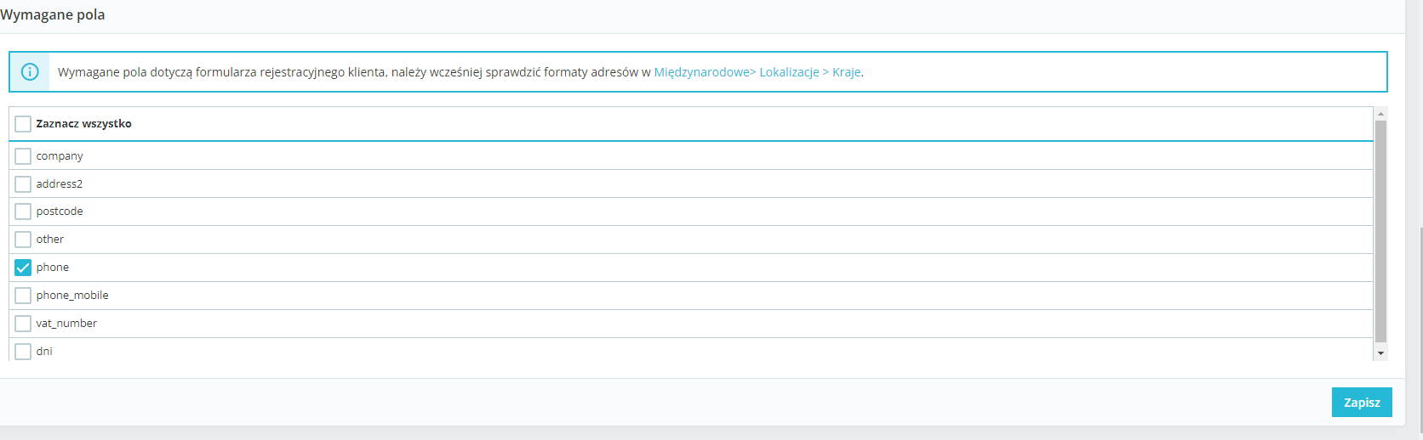Enable phone_mobile checkbox
The image size is (1423, 440).
(x=23, y=296)
